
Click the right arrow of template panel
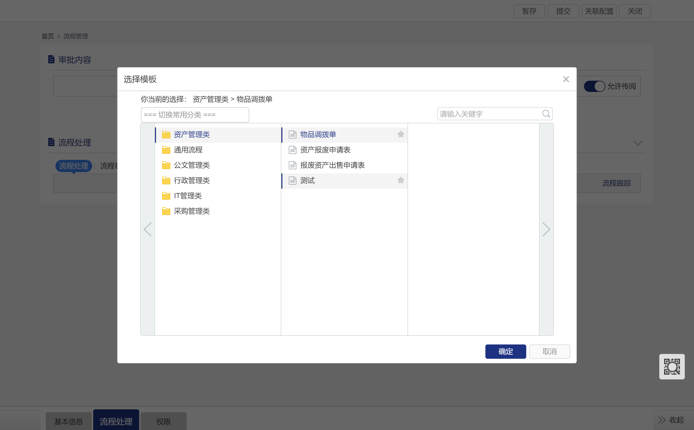(x=546, y=229)
